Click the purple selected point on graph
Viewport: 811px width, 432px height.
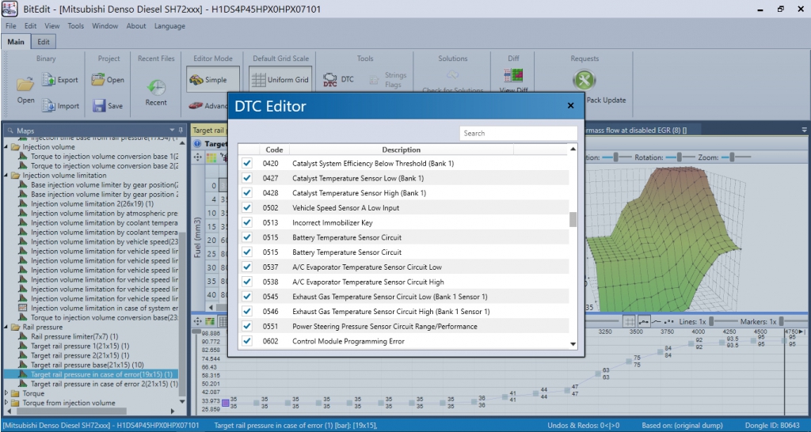226,403
